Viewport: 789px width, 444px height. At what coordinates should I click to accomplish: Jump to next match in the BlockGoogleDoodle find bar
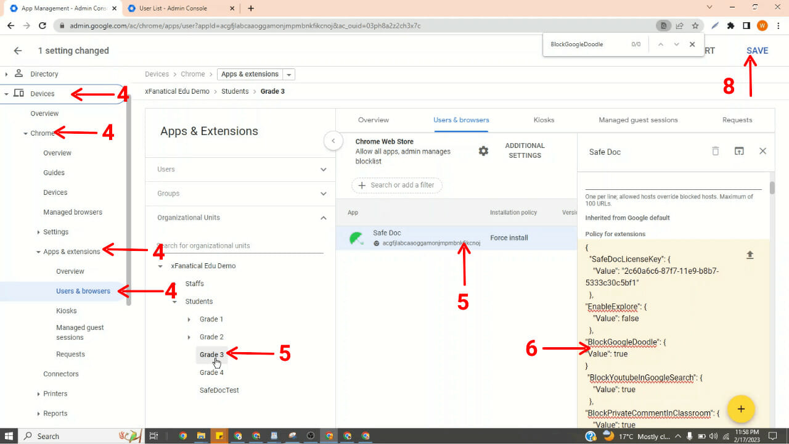tap(676, 44)
